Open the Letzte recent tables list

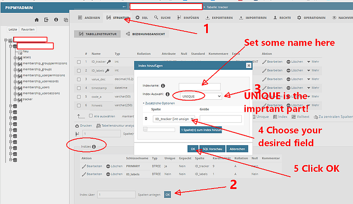(x=13, y=30)
